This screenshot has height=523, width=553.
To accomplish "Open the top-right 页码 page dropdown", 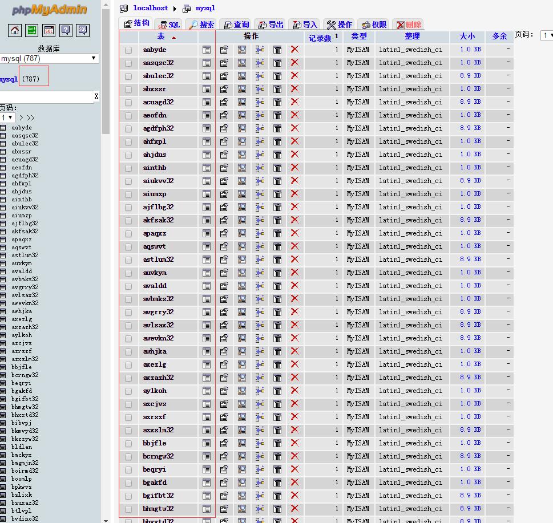I will [x=547, y=35].
